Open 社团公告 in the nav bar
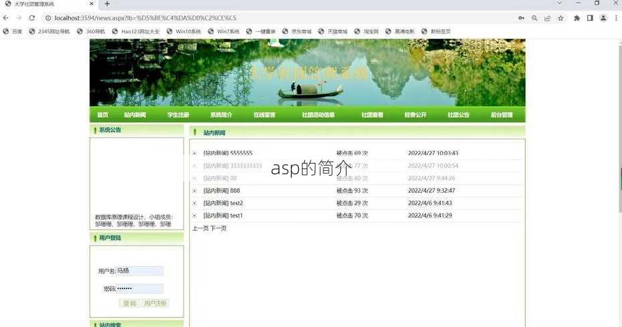Image resolution: width=622 pixels, height=327 pixels. click(458, 115)
